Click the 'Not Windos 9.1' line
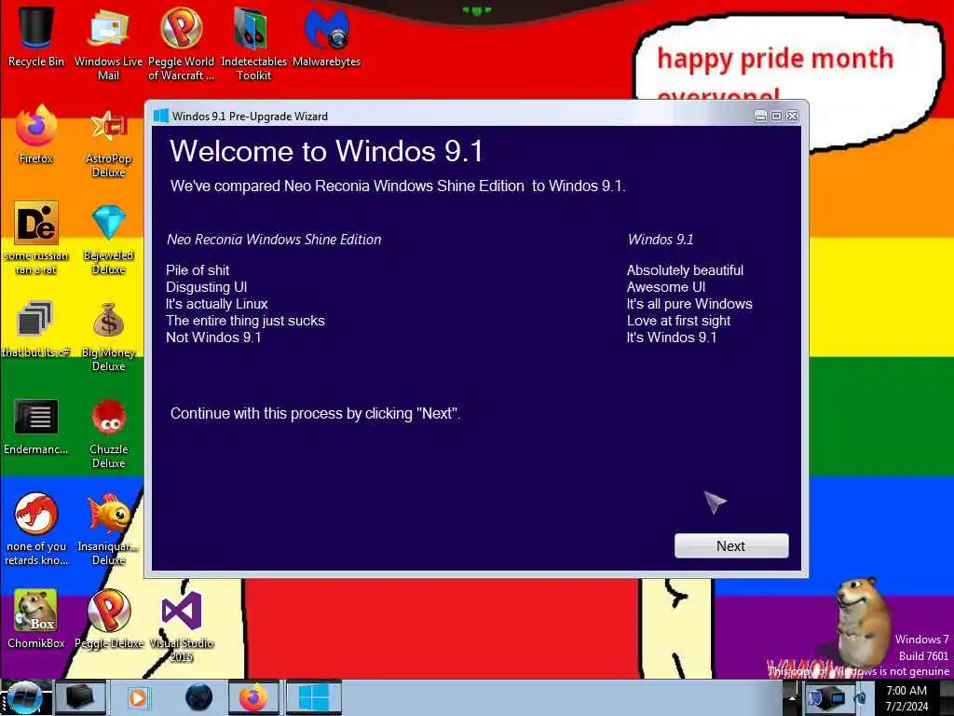Viewport: 954px width, 716px height. coord(213,337)
